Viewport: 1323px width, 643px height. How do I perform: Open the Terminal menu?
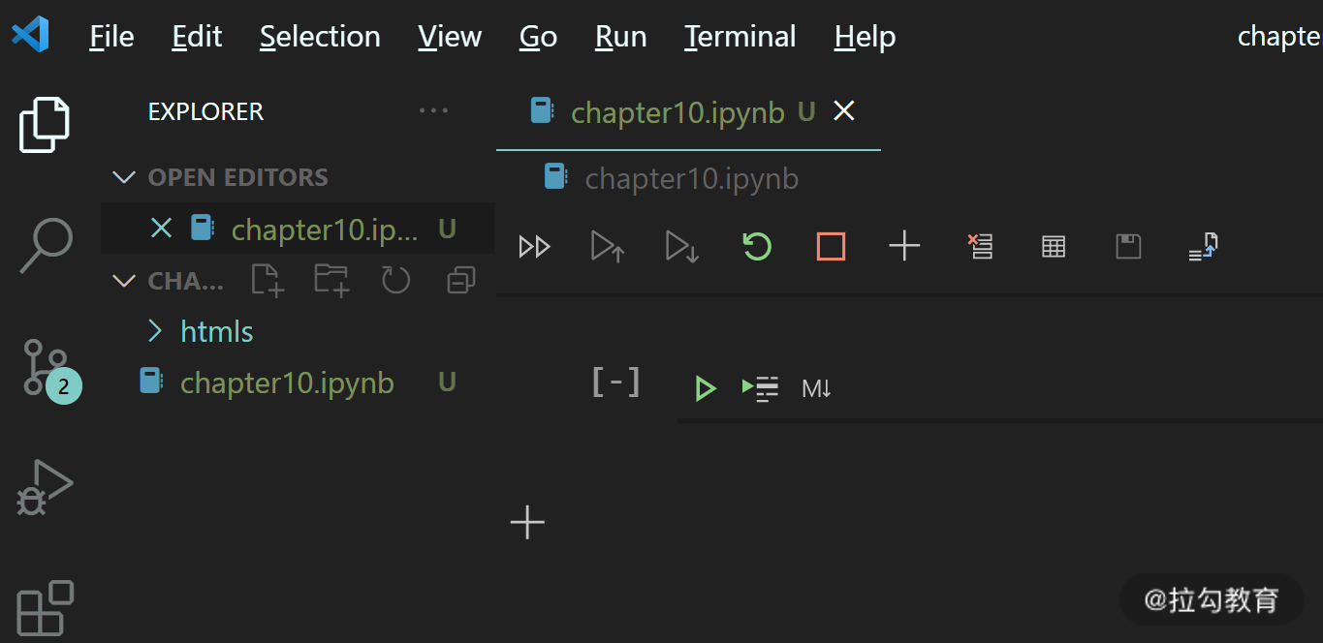point(740,37)
